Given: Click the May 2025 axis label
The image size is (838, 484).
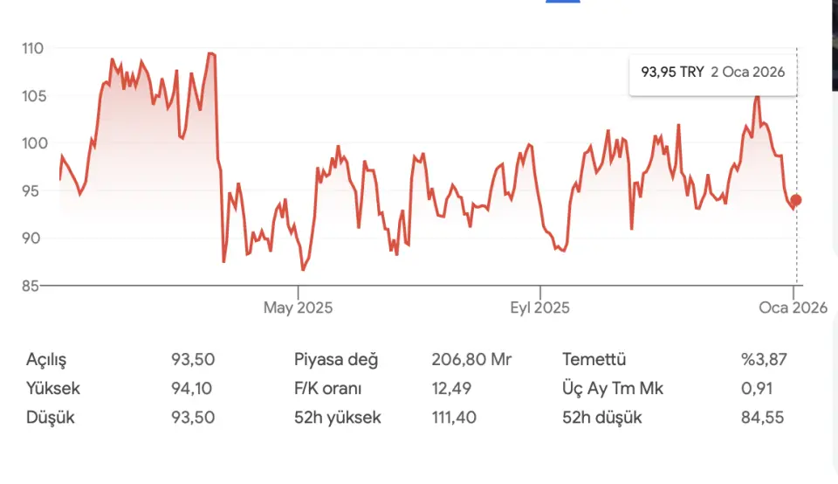Looking at the screenshot, I should click(x=298, y=308).
